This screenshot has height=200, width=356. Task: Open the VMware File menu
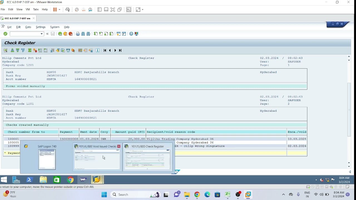click(x=3, y=9)
